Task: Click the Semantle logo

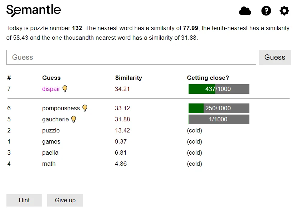Action: (x=34, y=11)
